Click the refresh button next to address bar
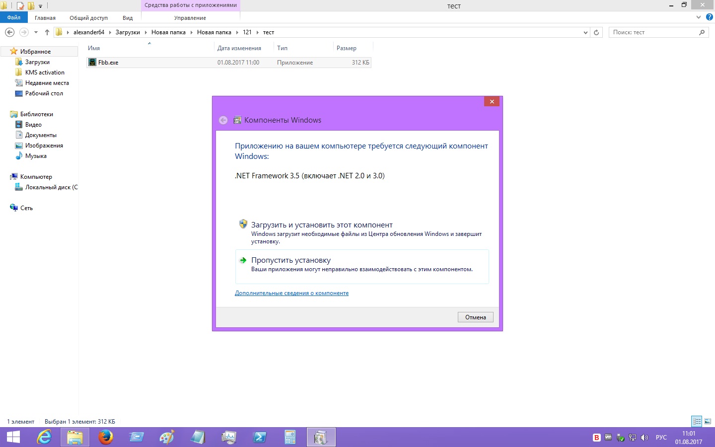The height and width of the screenshot is (447, 715). click(596, 32)
